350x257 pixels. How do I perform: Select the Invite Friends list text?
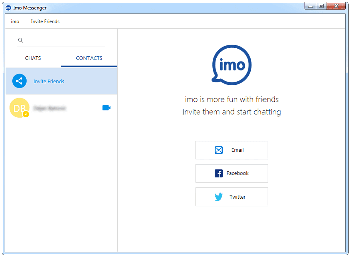click(49, 82)
